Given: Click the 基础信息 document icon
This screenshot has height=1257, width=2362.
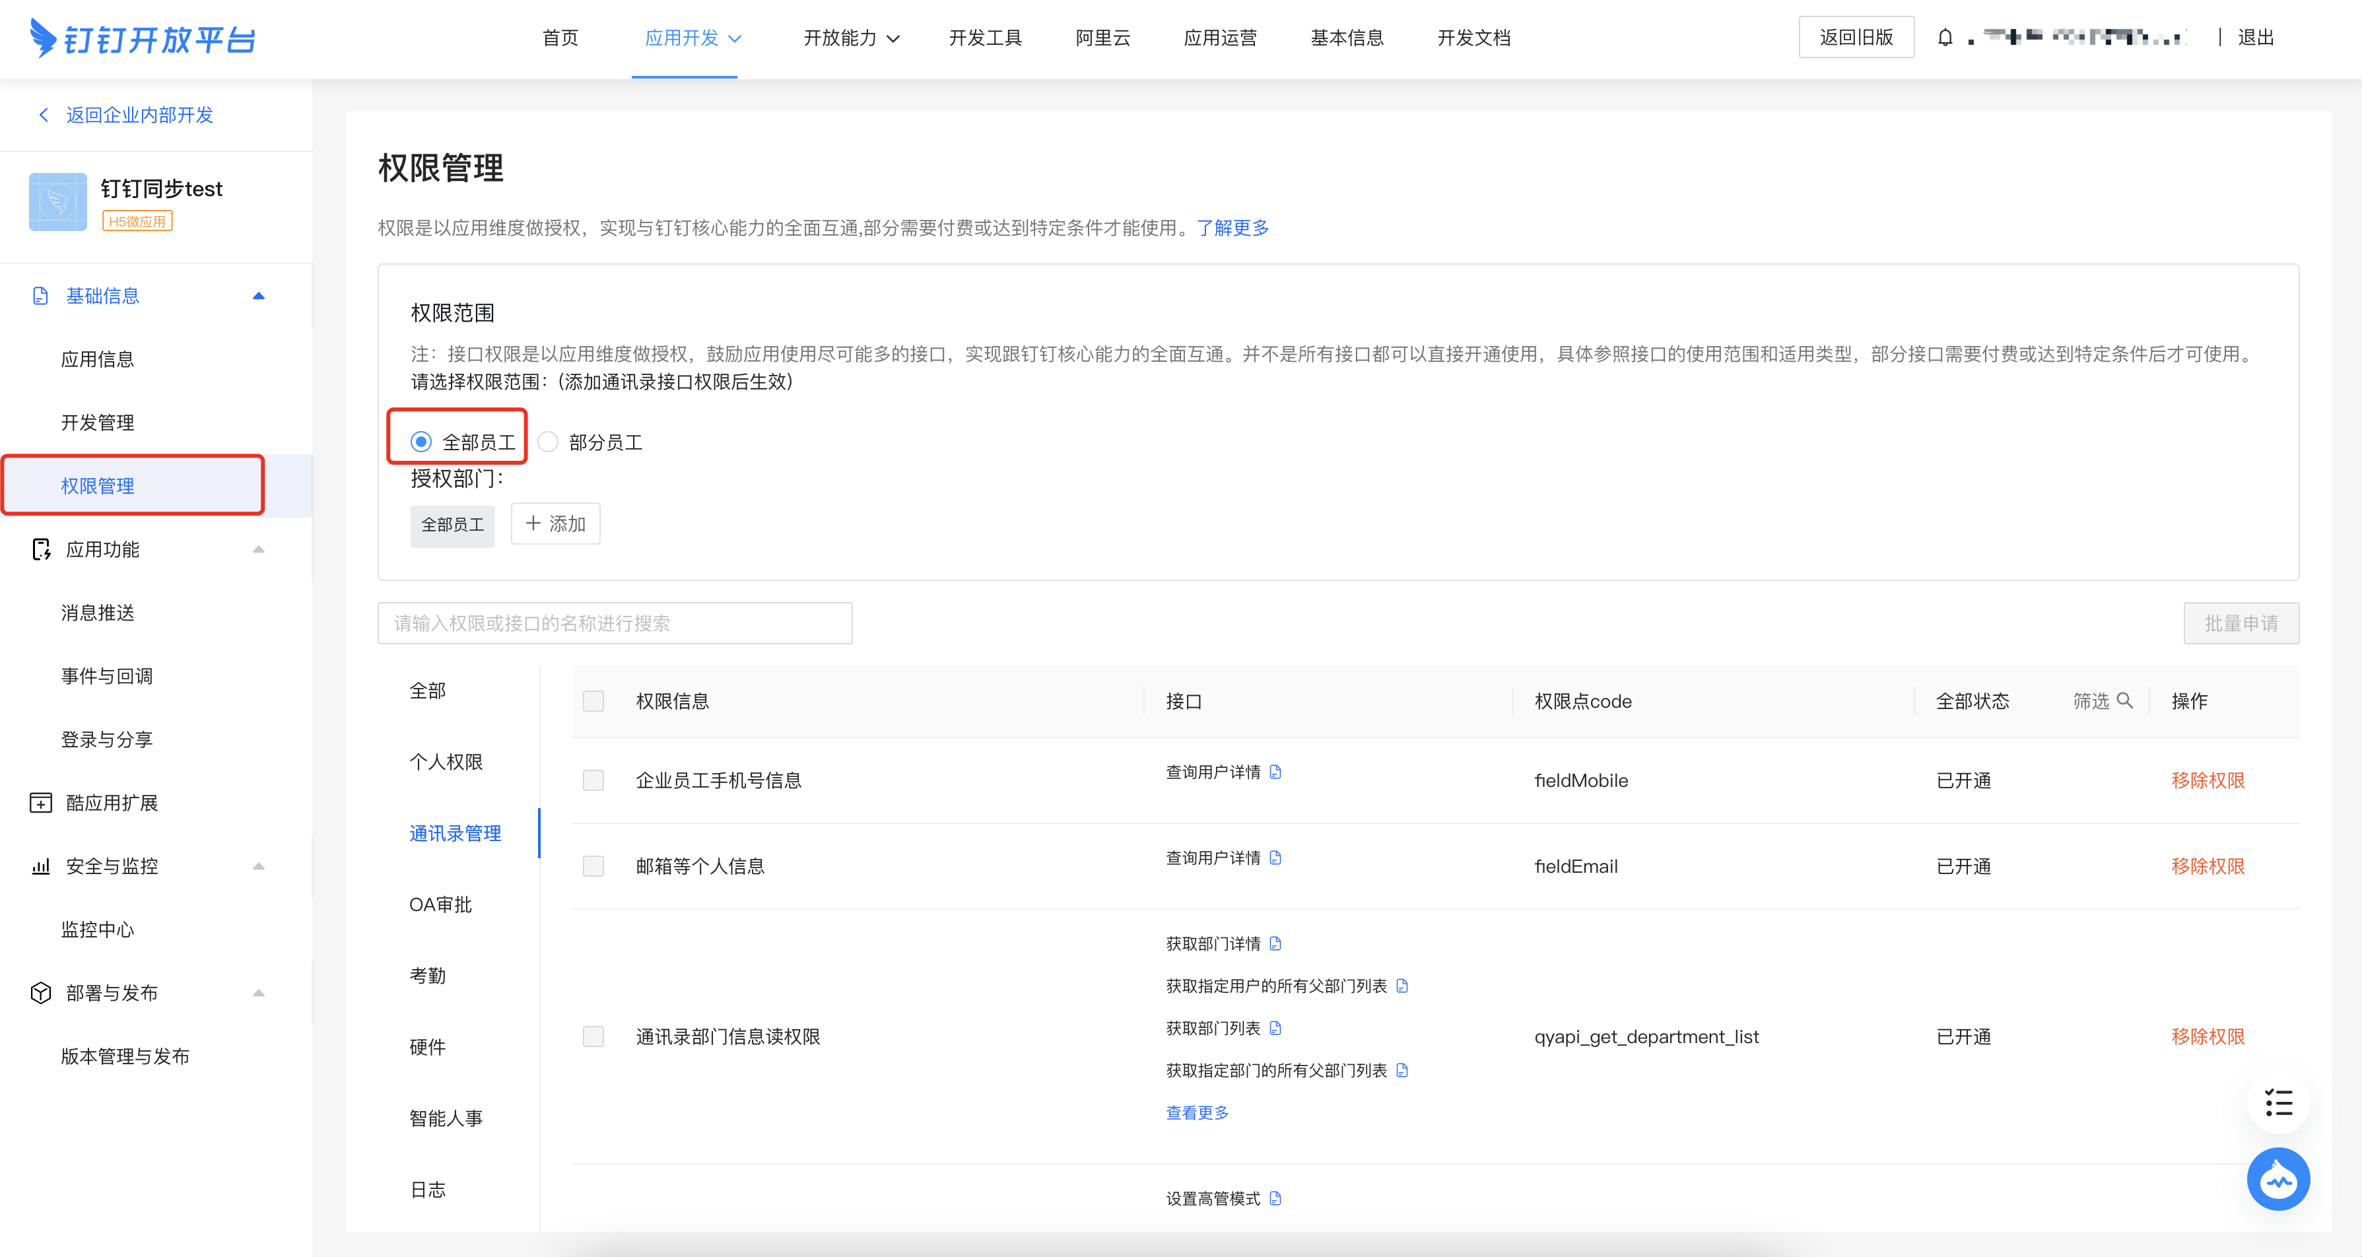Looking at the screenshot, I should [40, 296].
